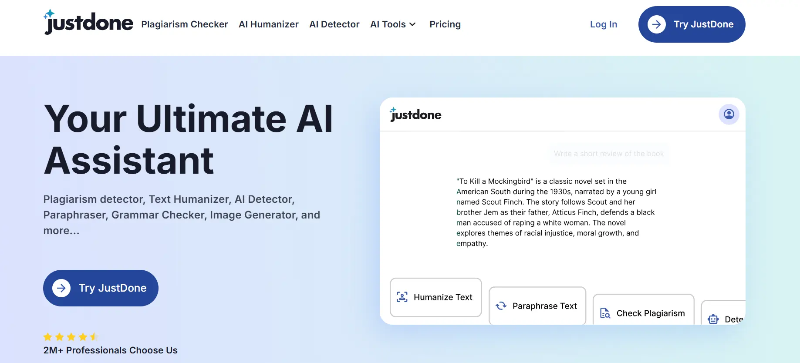Click the five-star rating icons

pyautogui.click(x=71, y=337)
